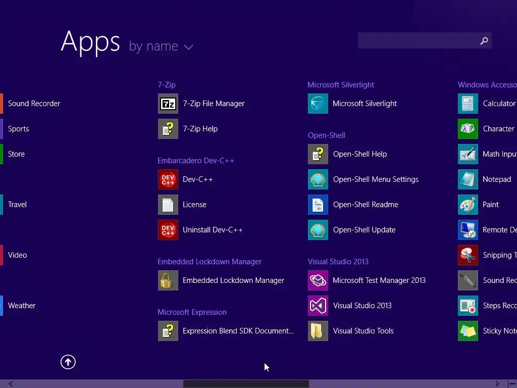Viewport: 517px width, 388px height.
Task: Launch Visual Studio 2013 icon
Action: (318, 306)
